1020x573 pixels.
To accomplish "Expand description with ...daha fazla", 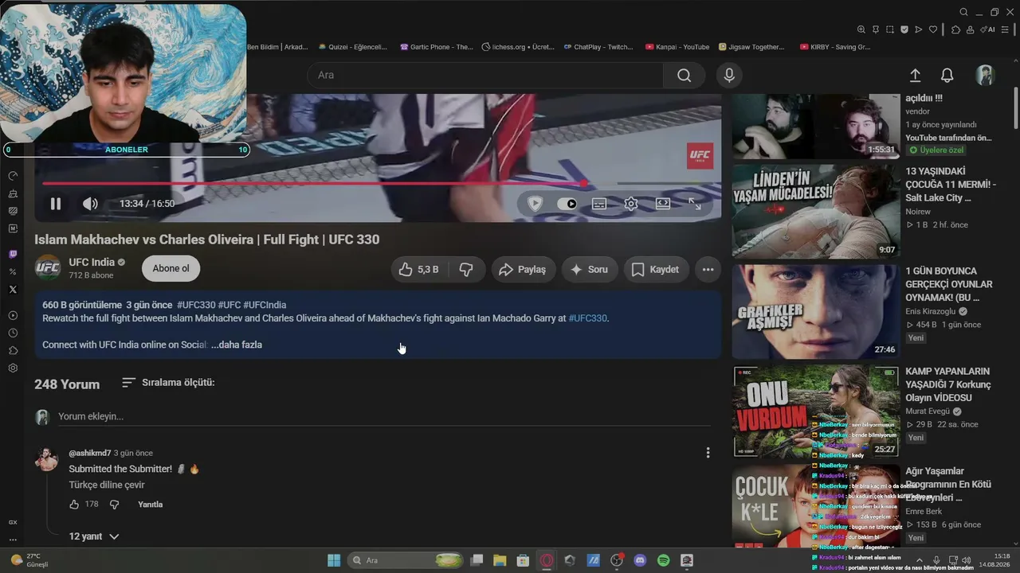I will point(237,345).
